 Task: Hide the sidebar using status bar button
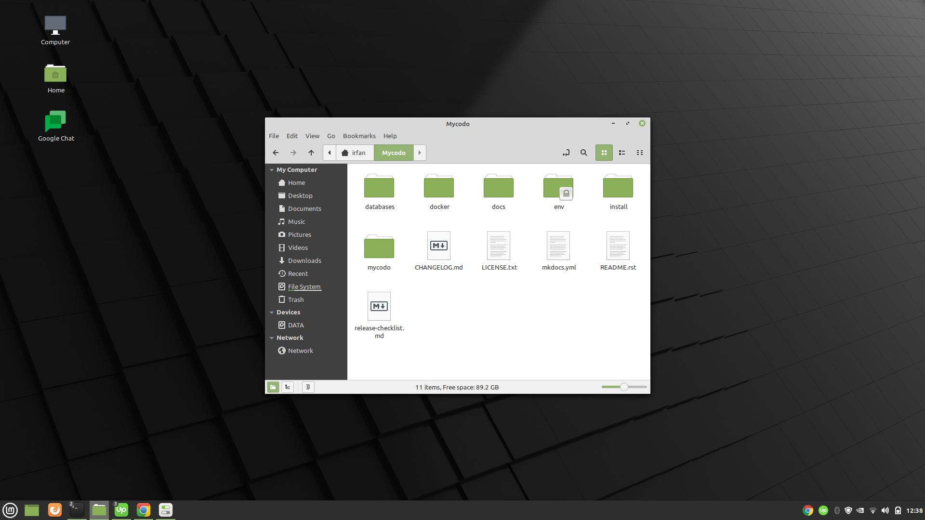click(x=308, y=387)
